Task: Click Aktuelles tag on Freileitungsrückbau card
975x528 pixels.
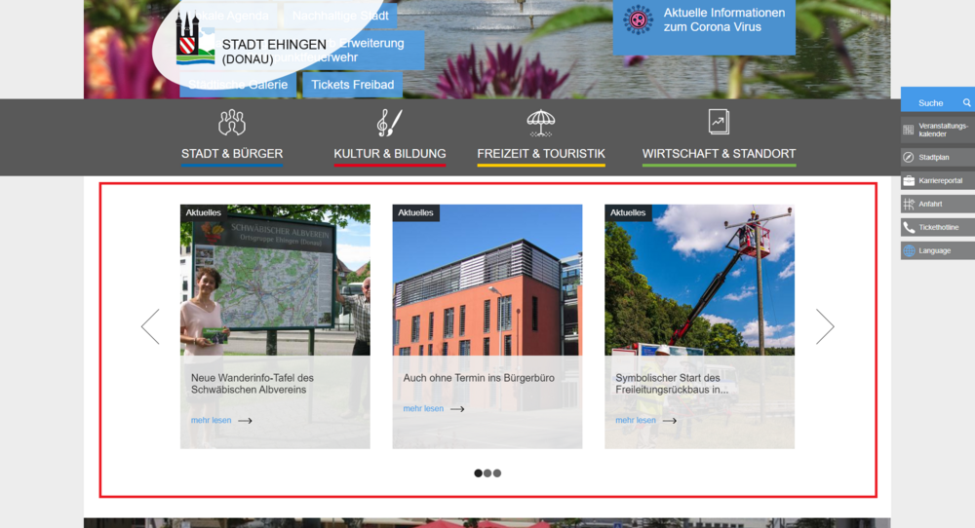Action: click(627, 213)
